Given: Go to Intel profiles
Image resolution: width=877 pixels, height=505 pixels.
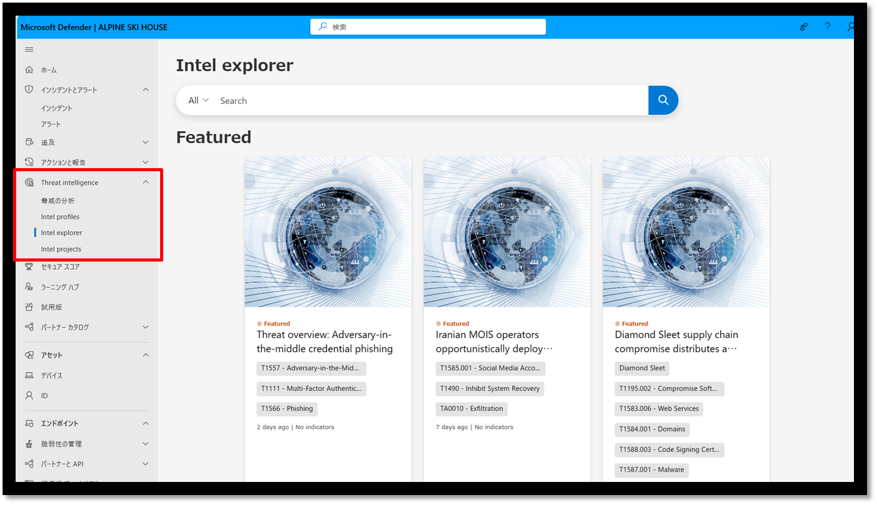Looking at the screenshot, I should click(60, 217).
